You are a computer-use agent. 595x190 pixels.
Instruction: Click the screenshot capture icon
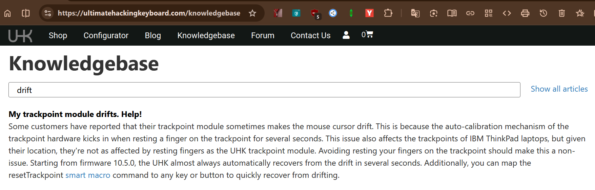coord(434,13)
